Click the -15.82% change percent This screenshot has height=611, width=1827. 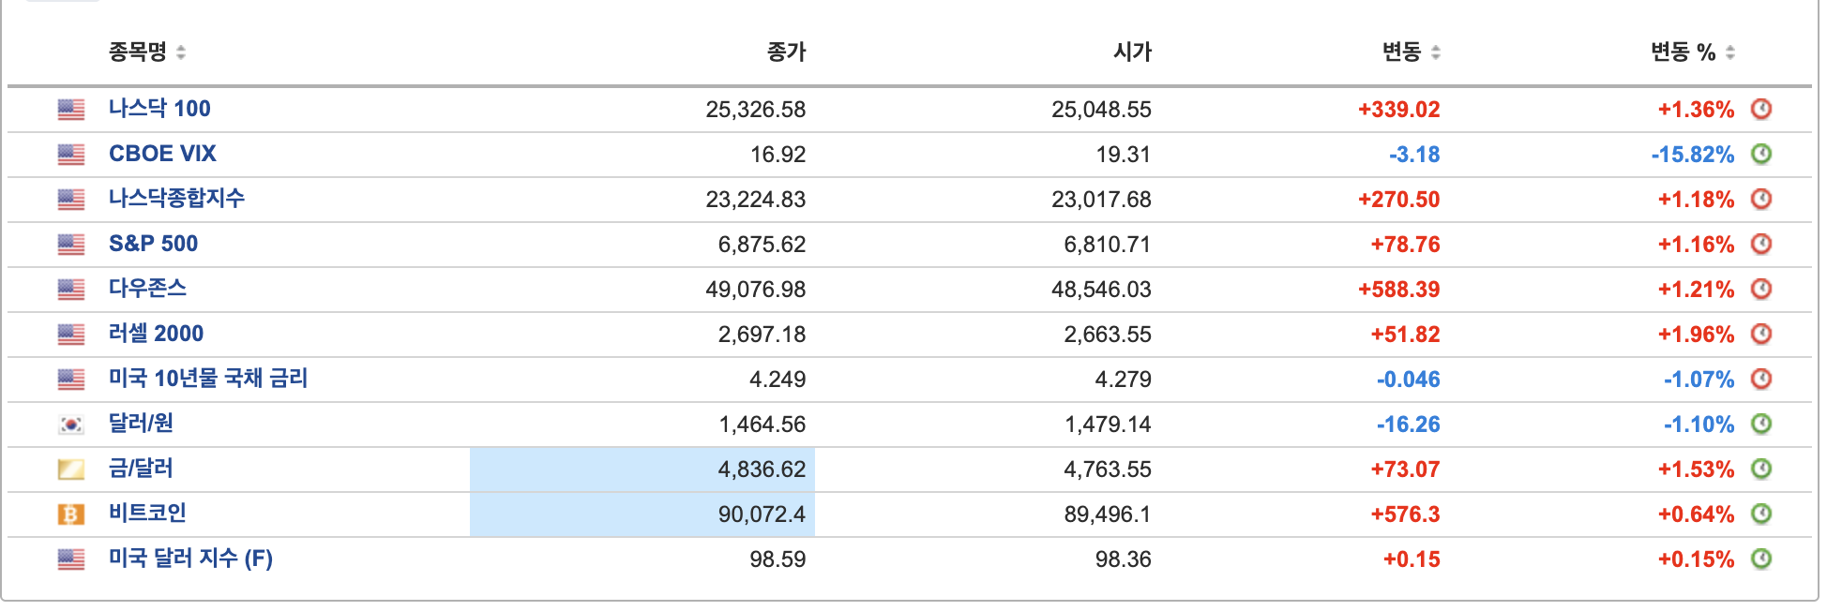(1693, 155)
